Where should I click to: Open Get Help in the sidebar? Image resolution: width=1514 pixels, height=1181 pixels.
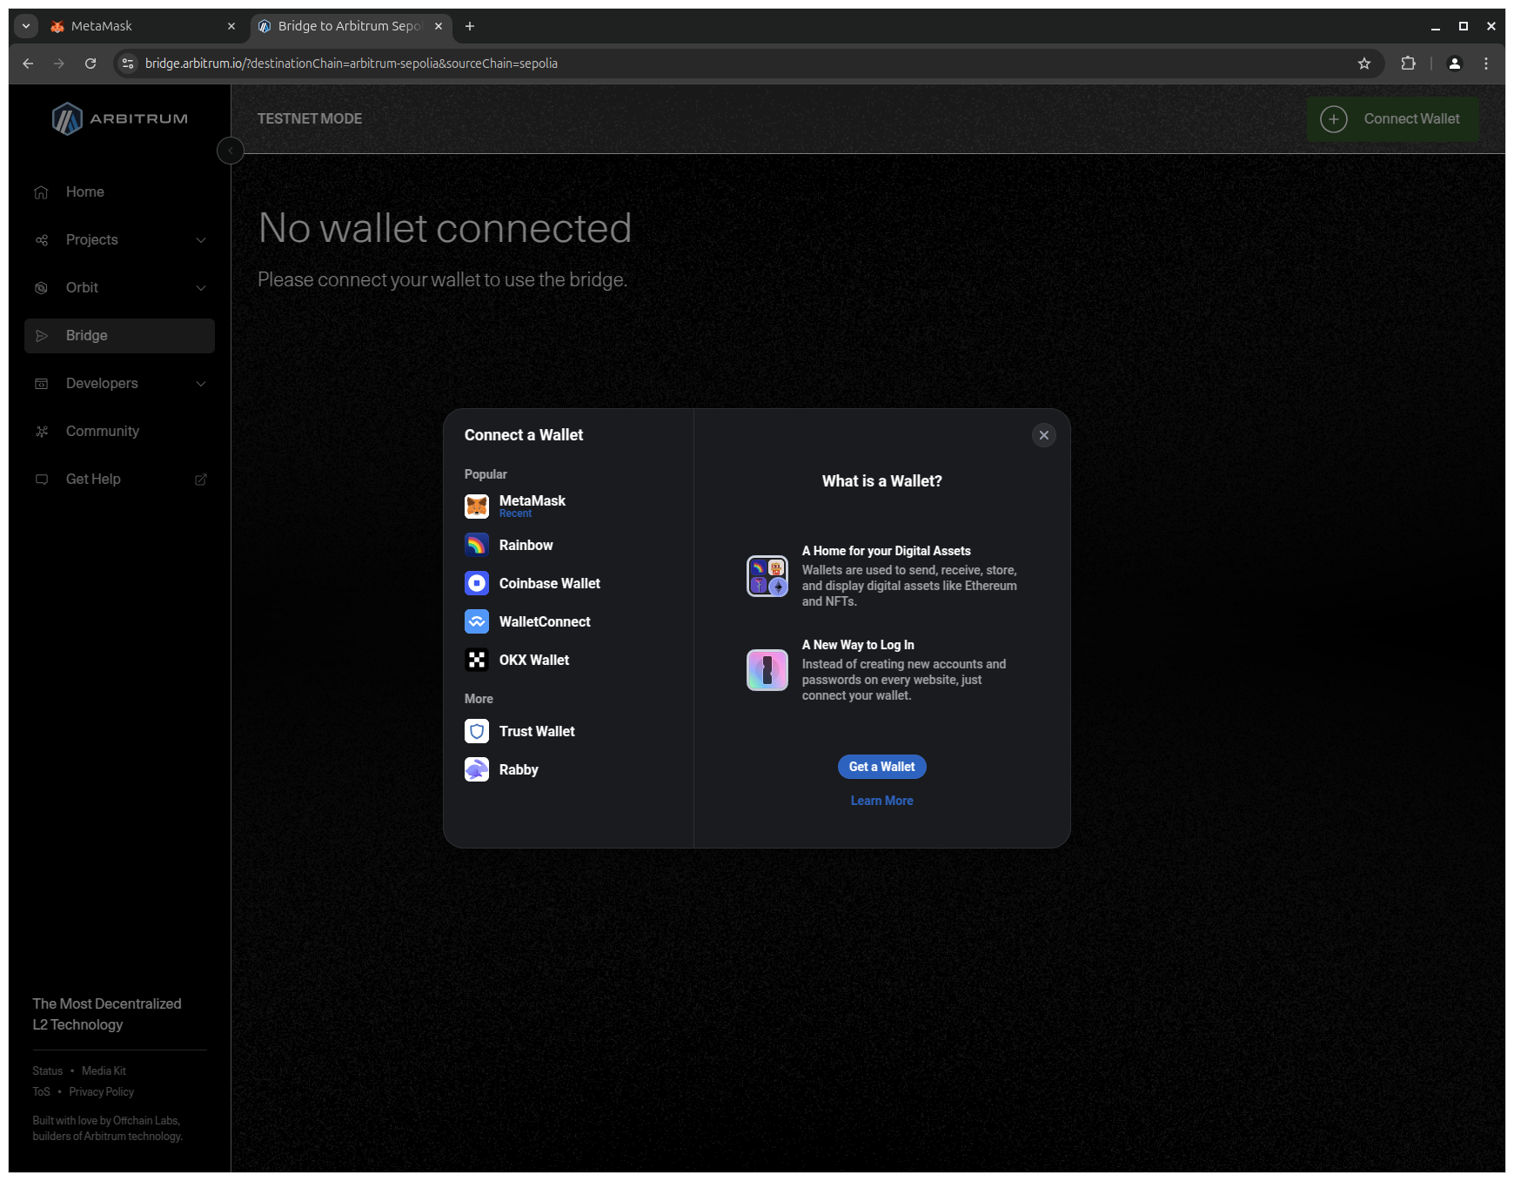(x=120, y=480)
